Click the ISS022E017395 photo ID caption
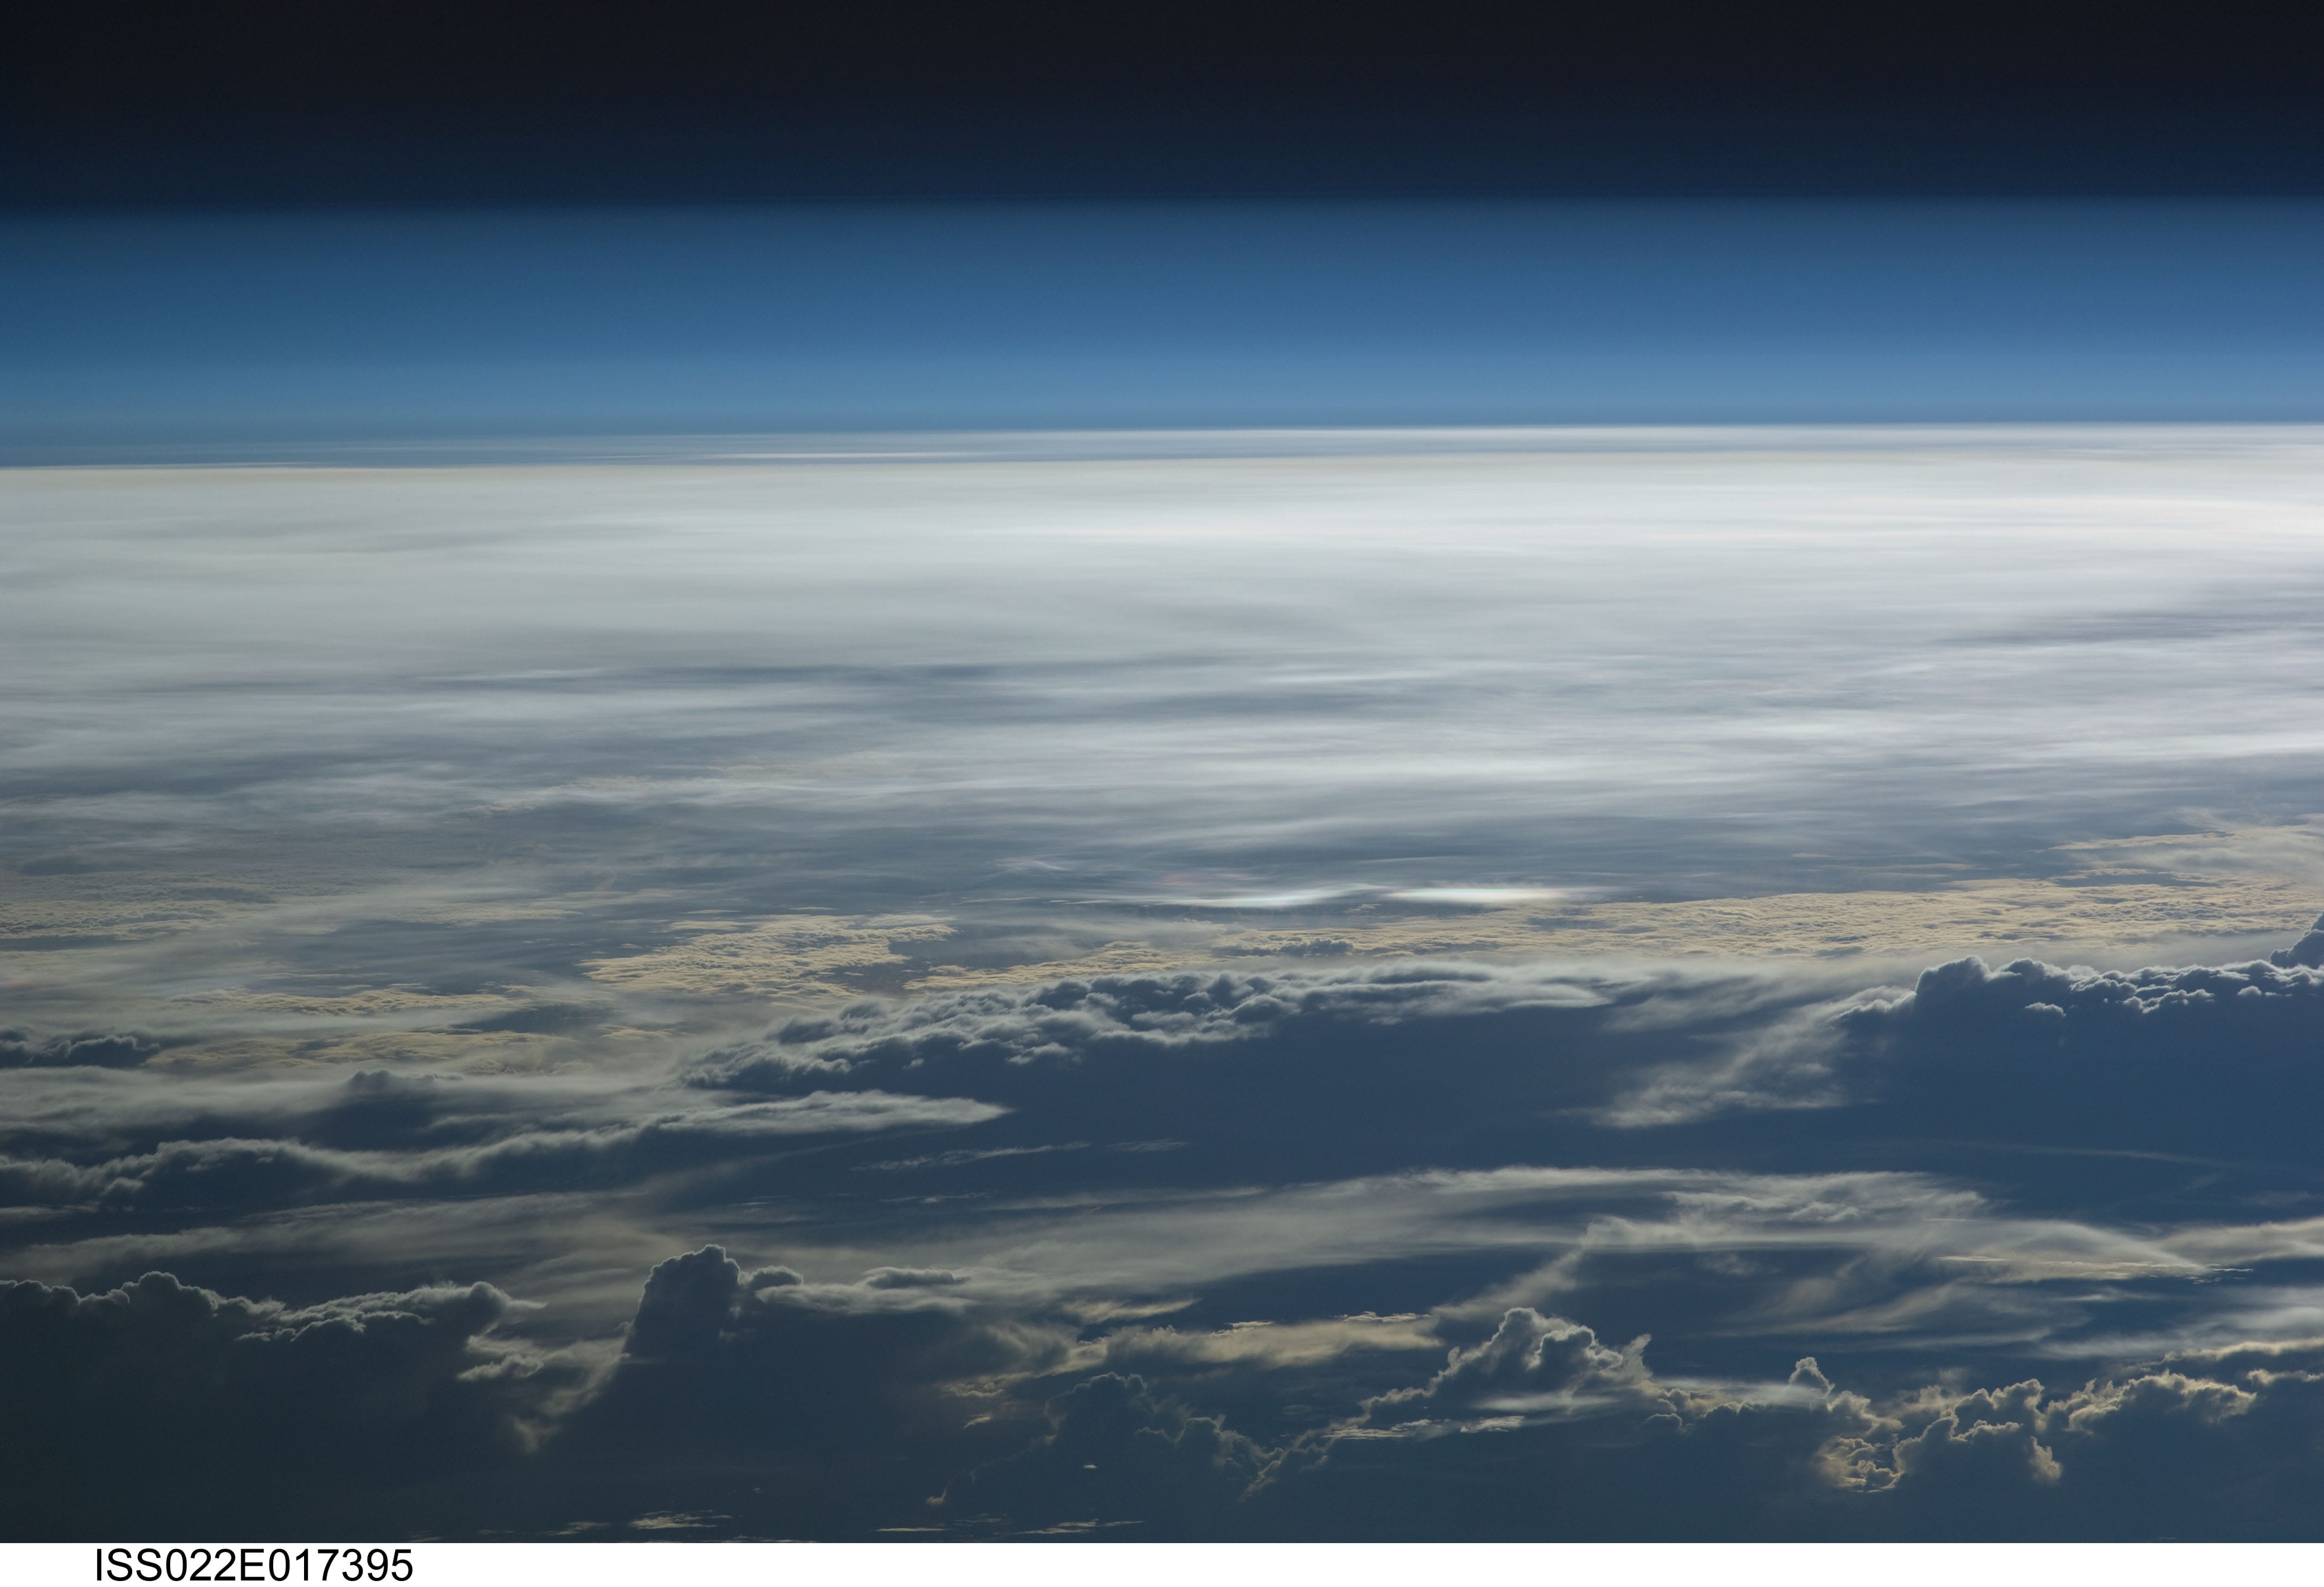Viewport: 2324px width, 1587px height. (253, 1565)
